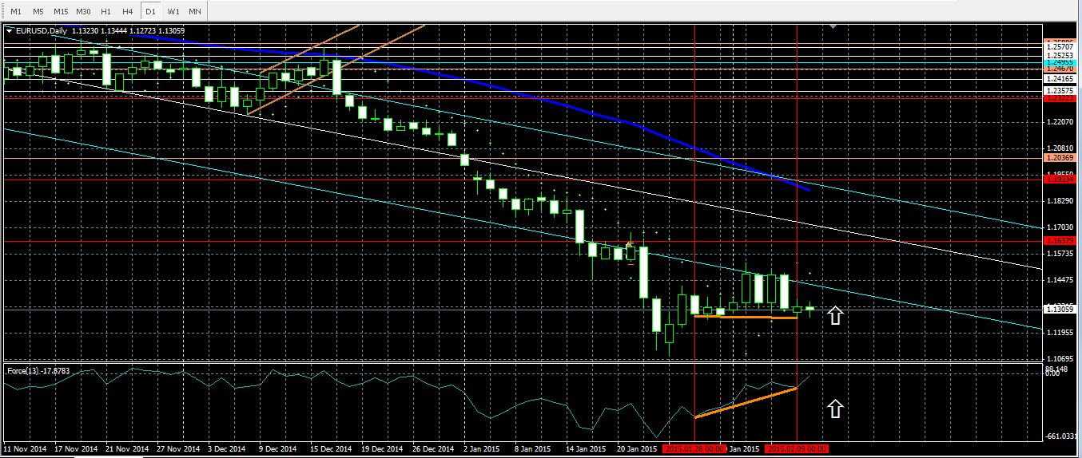The height and width of the screenshot is (458, 1082).
Task: Click the gray chart shift marker triangle
Action: point(833,26)
